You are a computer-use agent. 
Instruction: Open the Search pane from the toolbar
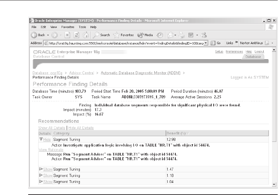pyautogui.click(x=101, y=35)
